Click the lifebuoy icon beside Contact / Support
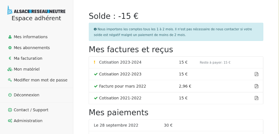This screenshot has height=134, width=279. click(x=10, y=110)
